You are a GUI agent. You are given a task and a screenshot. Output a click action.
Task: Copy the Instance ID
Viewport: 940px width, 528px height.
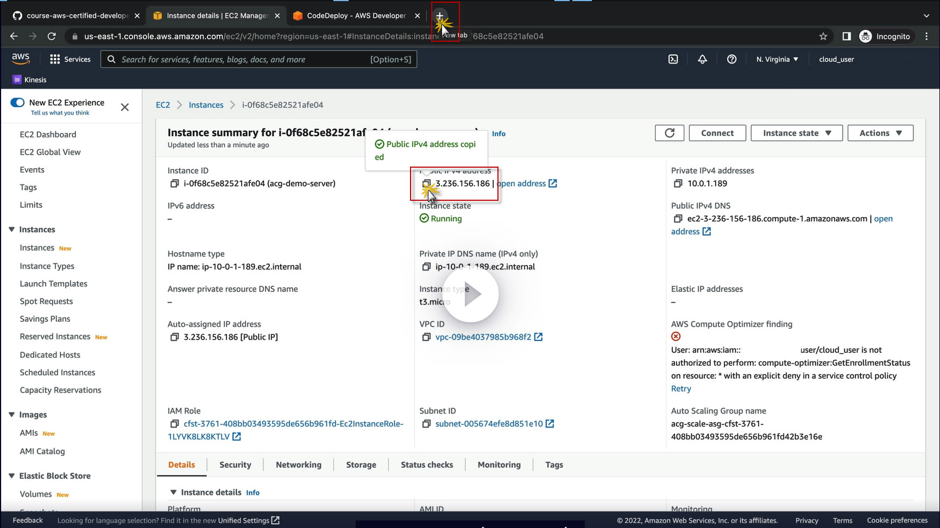click(x=174, y=183)
